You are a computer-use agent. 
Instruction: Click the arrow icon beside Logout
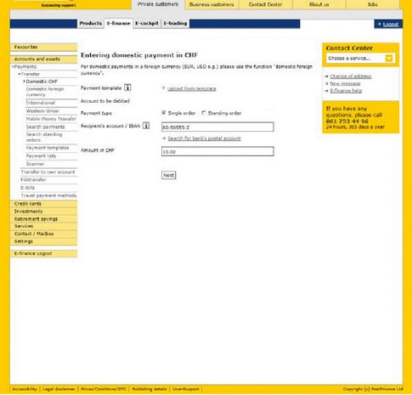pos(379,25)
